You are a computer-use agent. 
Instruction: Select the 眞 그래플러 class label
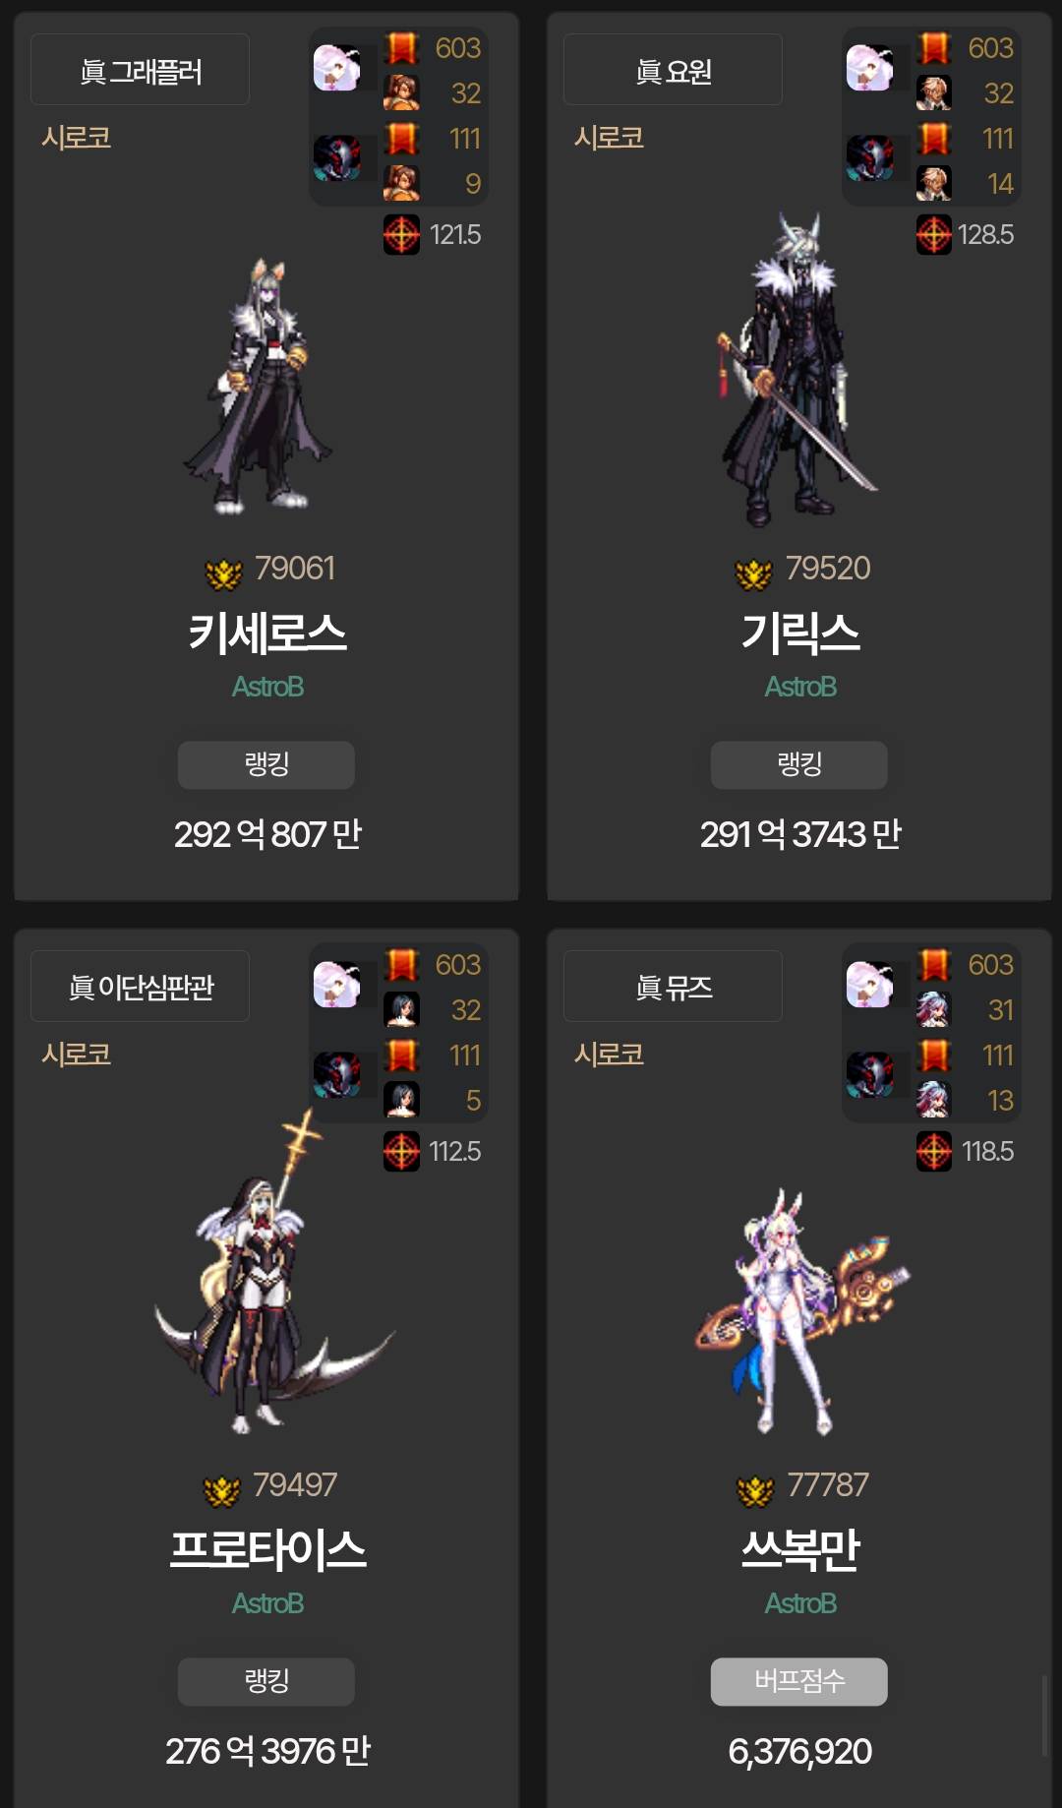pyautogui.click(x=141, y=70)
